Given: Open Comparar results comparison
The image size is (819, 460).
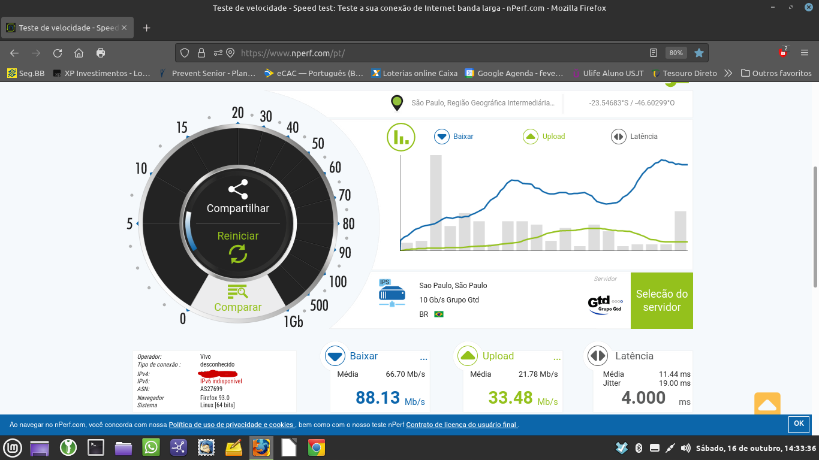Looking at the screenshot, I should click(x=238, y=299).
